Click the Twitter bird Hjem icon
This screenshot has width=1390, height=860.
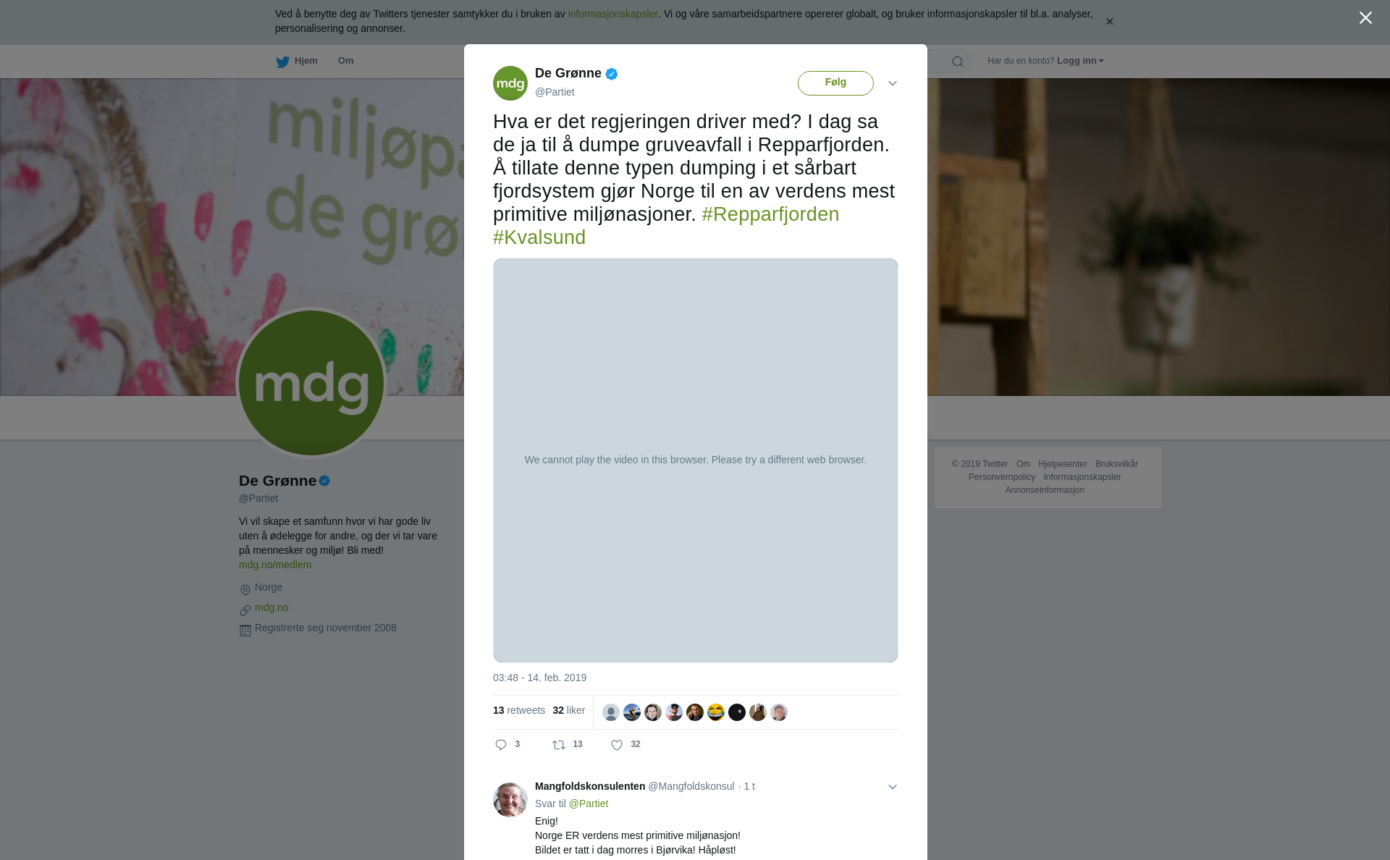(x=282, y=62)
